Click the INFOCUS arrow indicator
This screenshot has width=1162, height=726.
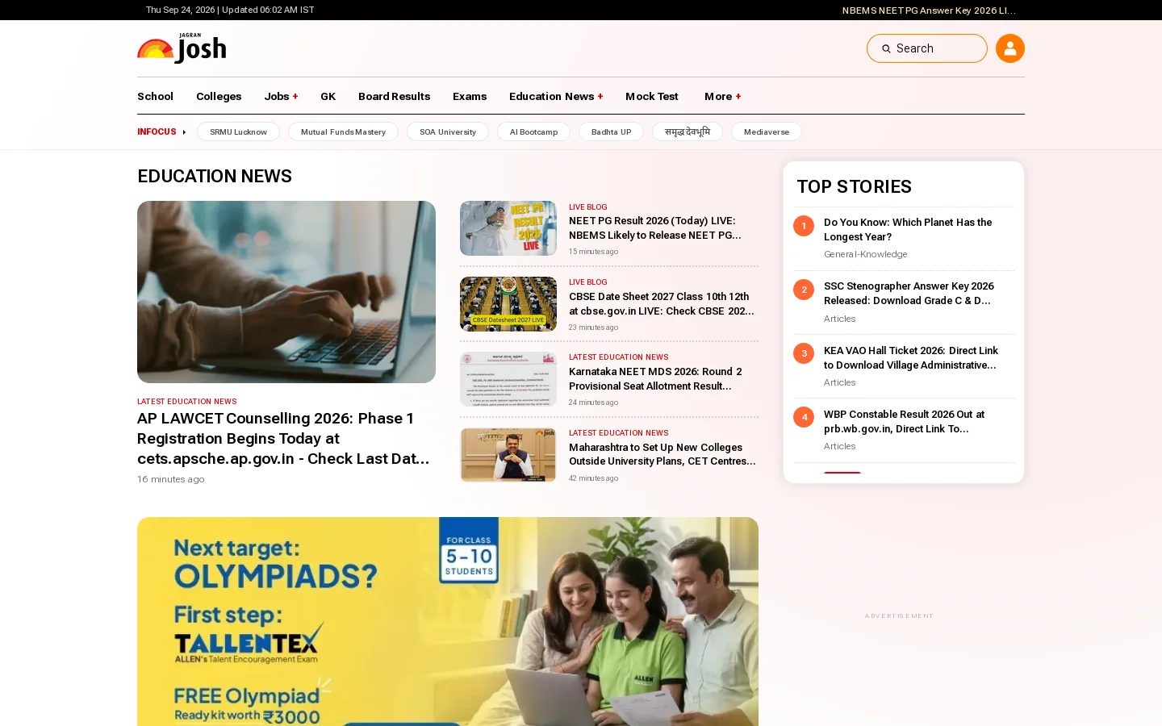point(184,131)
